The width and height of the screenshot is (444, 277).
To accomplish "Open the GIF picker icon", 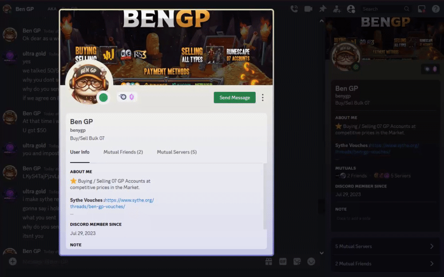I will coord(283,261).
